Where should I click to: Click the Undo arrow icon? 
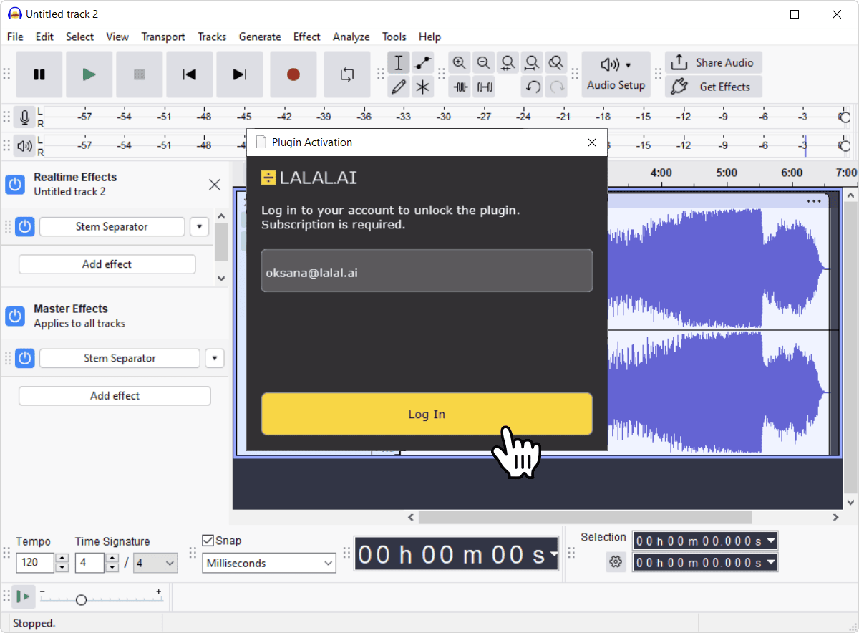click(x=532, y=87)
